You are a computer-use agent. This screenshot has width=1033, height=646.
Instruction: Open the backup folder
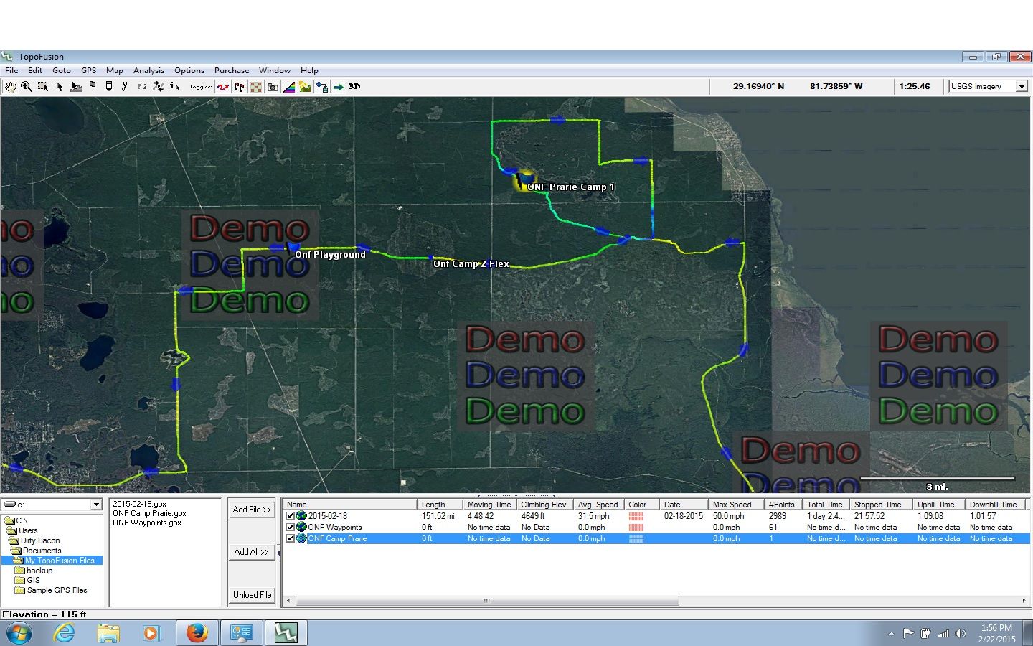click(x=39, y=571)
